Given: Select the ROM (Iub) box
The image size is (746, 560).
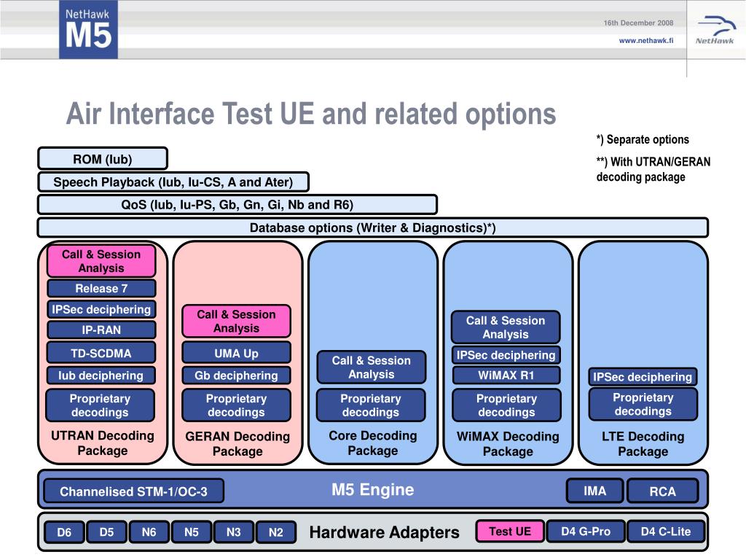Looking at the screenshot, I should (x=102, y=158).
